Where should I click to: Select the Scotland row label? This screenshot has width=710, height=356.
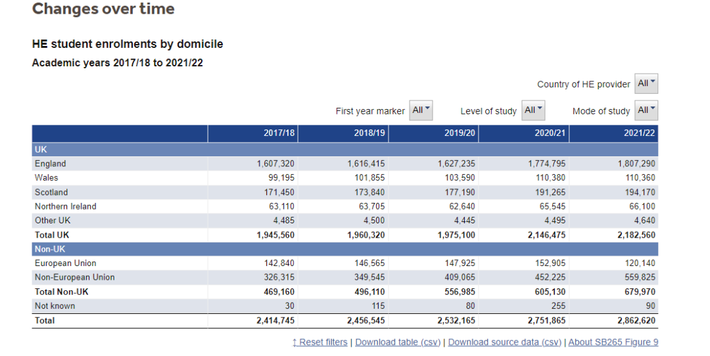pos(51,192)
